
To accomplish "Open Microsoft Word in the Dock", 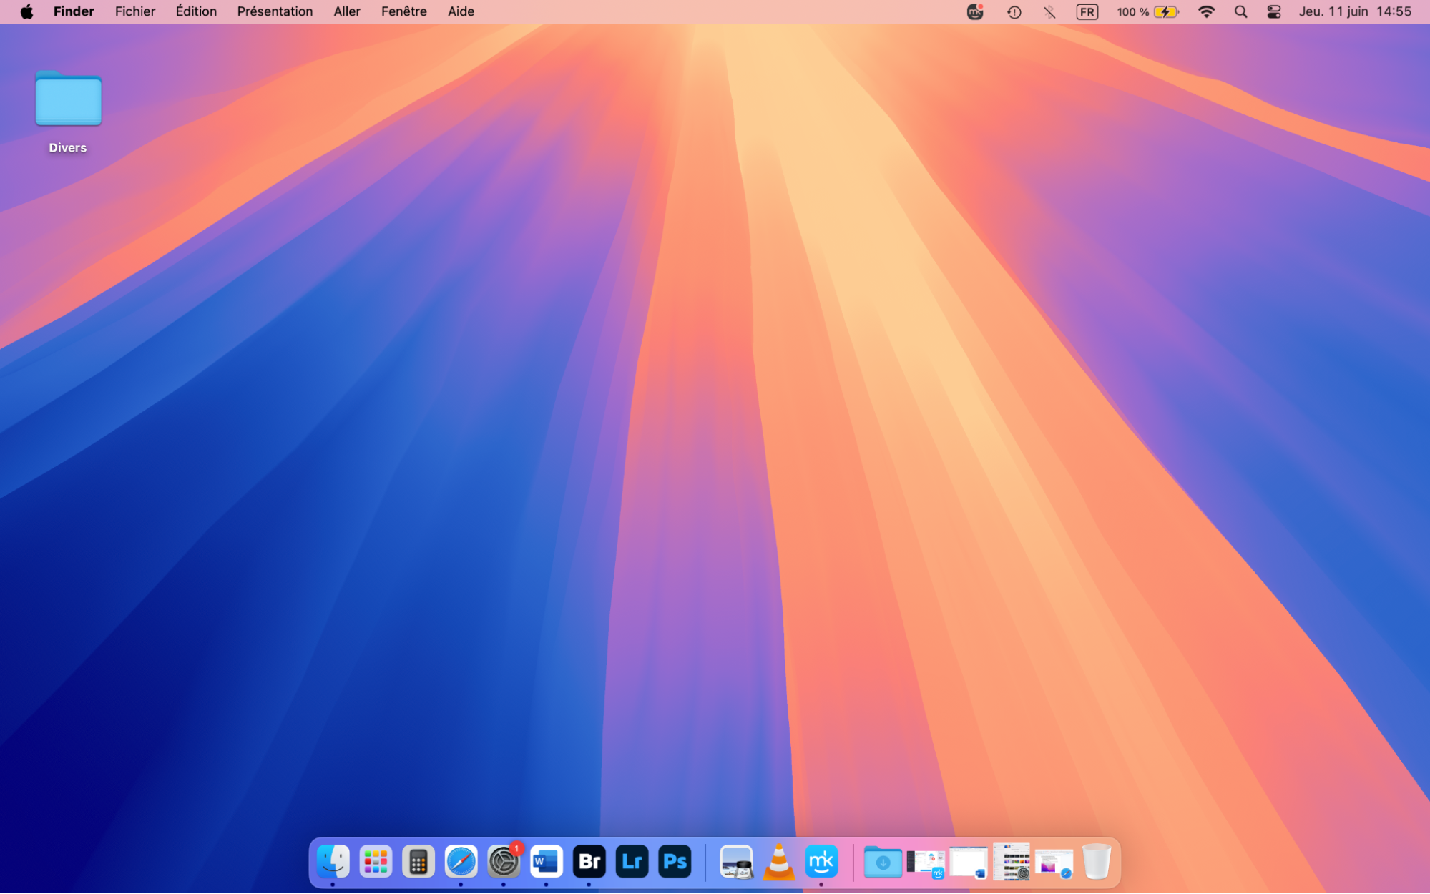I will pos(547,862).
